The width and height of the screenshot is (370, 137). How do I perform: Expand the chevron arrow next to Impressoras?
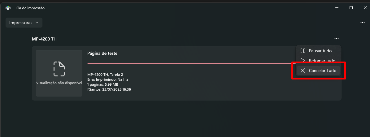coord(37,23)
